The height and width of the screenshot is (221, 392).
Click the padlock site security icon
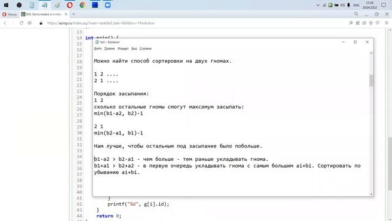coord(41,23)
